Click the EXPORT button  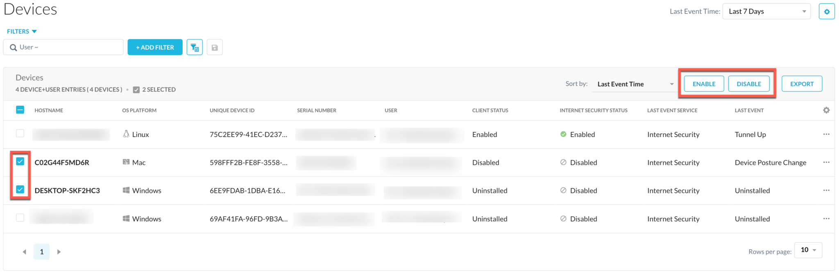pos(801,83)
